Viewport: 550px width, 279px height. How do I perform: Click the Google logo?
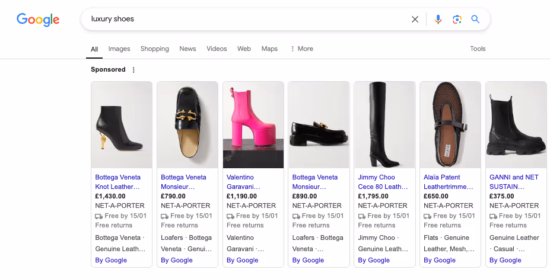click(38, 20)
